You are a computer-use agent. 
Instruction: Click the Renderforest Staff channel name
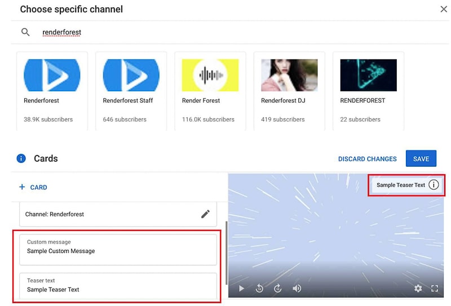(128, 100)
